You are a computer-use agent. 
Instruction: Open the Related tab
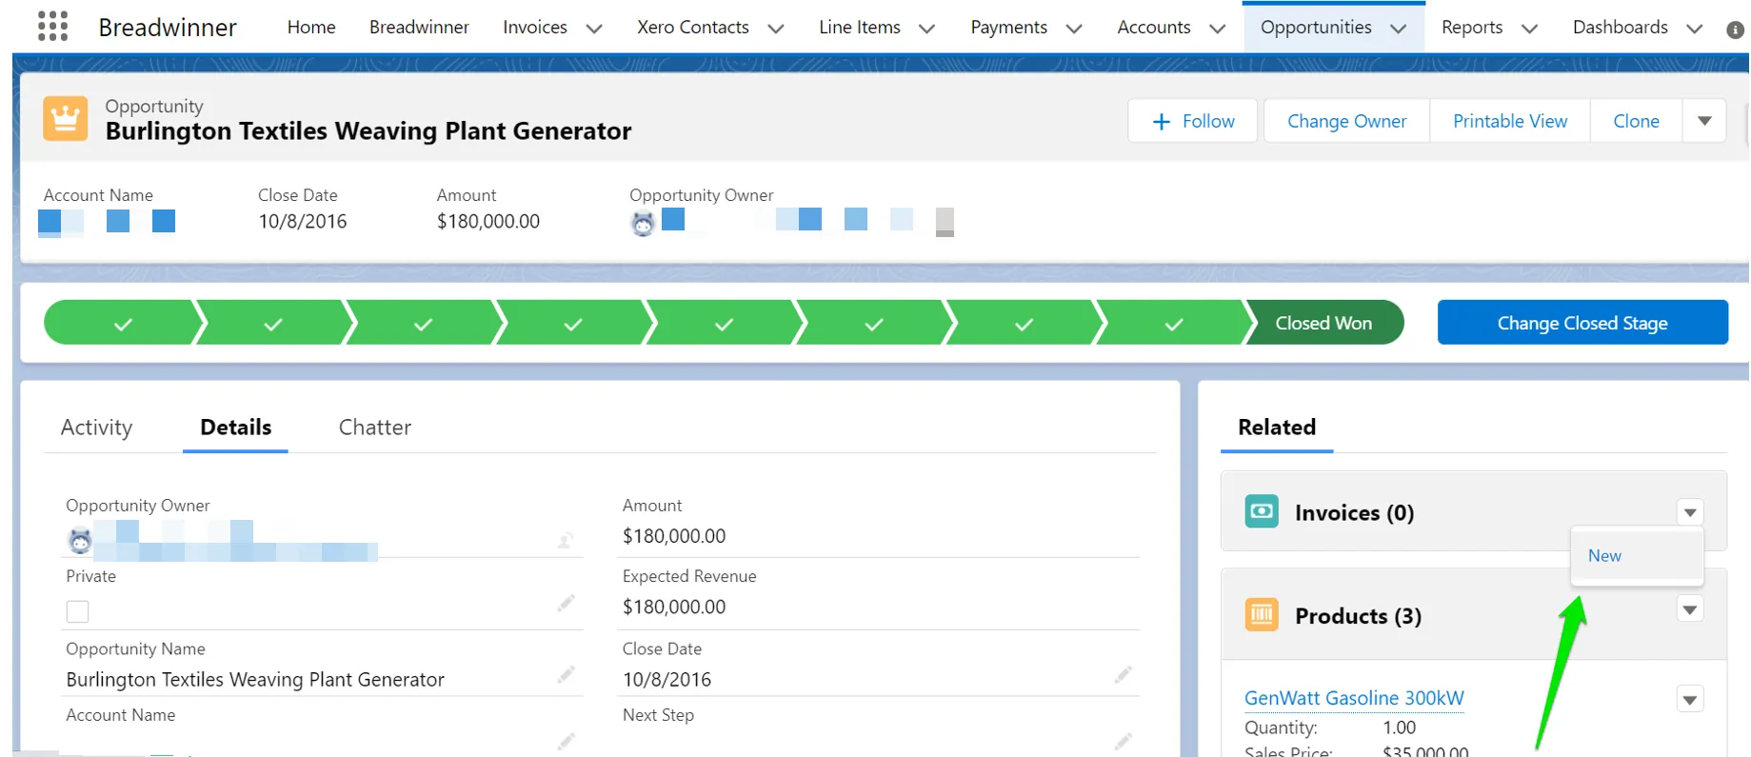pyautogui.click(x=1277, y=427)
